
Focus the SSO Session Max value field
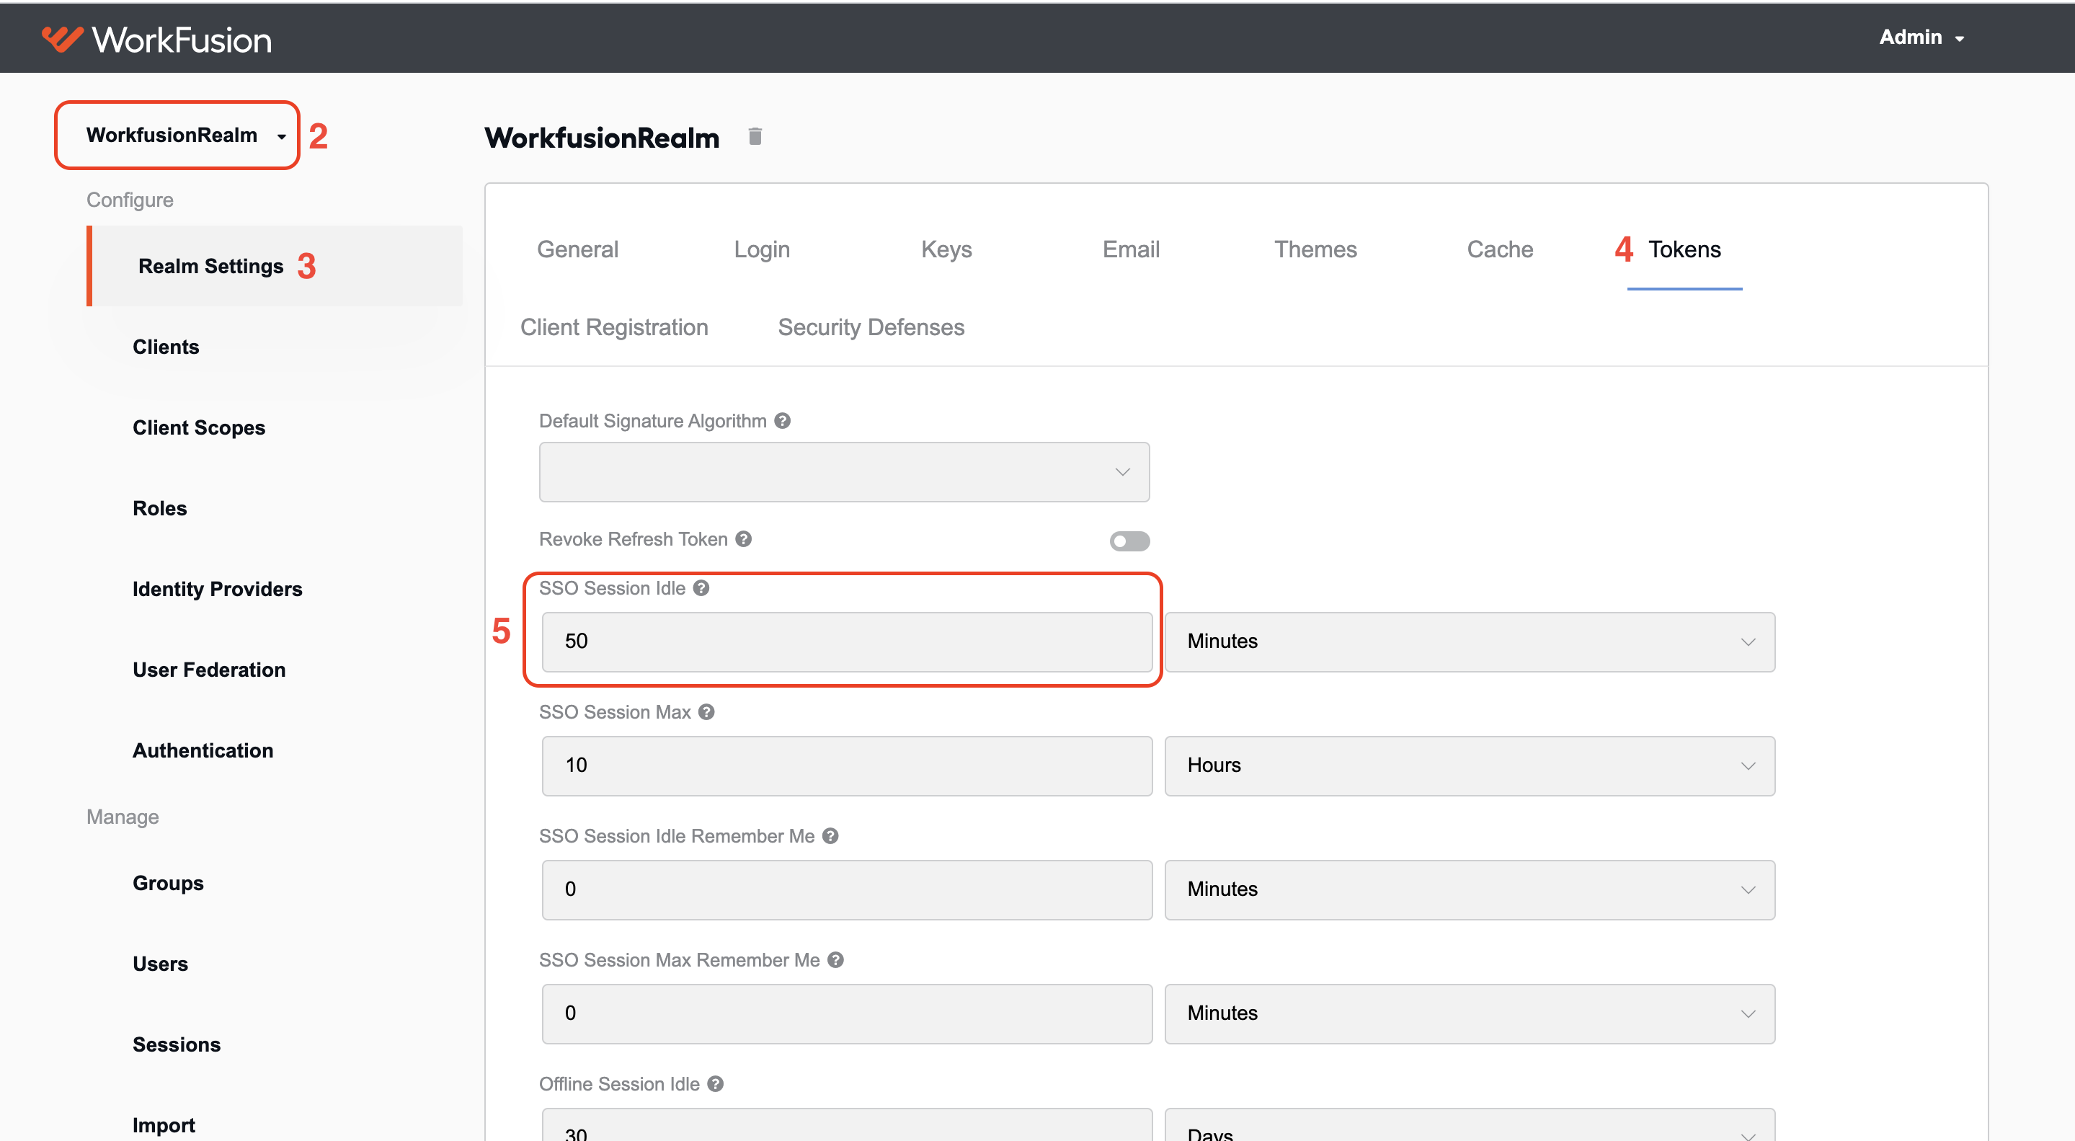(847, 766)
